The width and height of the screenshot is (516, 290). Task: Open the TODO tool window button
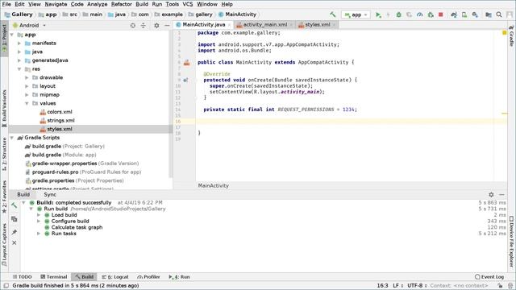coord(22,277)
